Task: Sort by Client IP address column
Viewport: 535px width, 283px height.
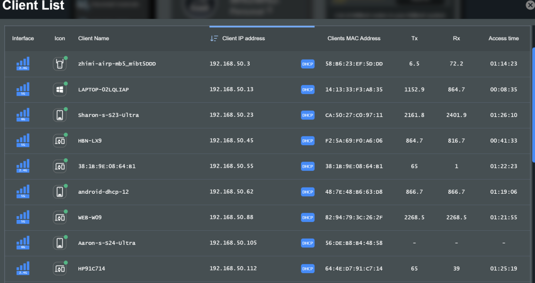Action: [x=243, y=38]
